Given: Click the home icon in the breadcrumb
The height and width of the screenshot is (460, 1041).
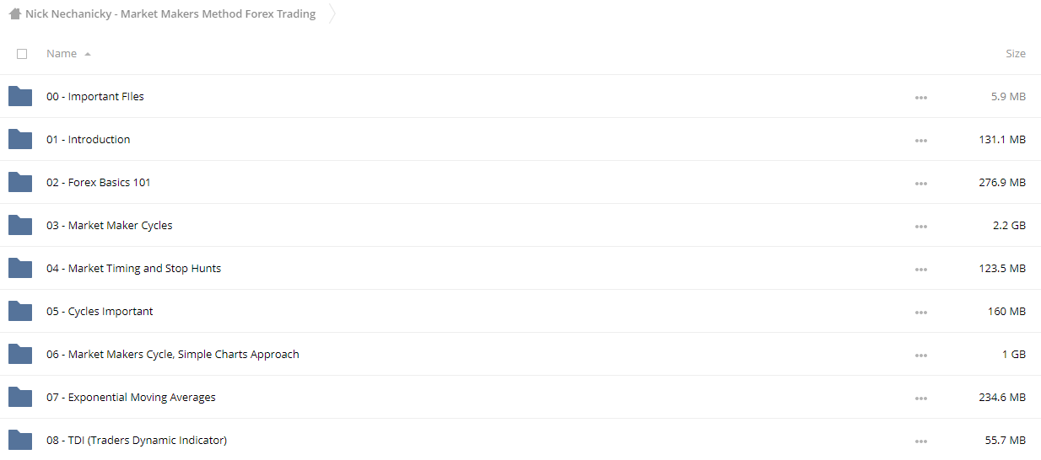Looking at the screenshot, I should tap(14, 13).
